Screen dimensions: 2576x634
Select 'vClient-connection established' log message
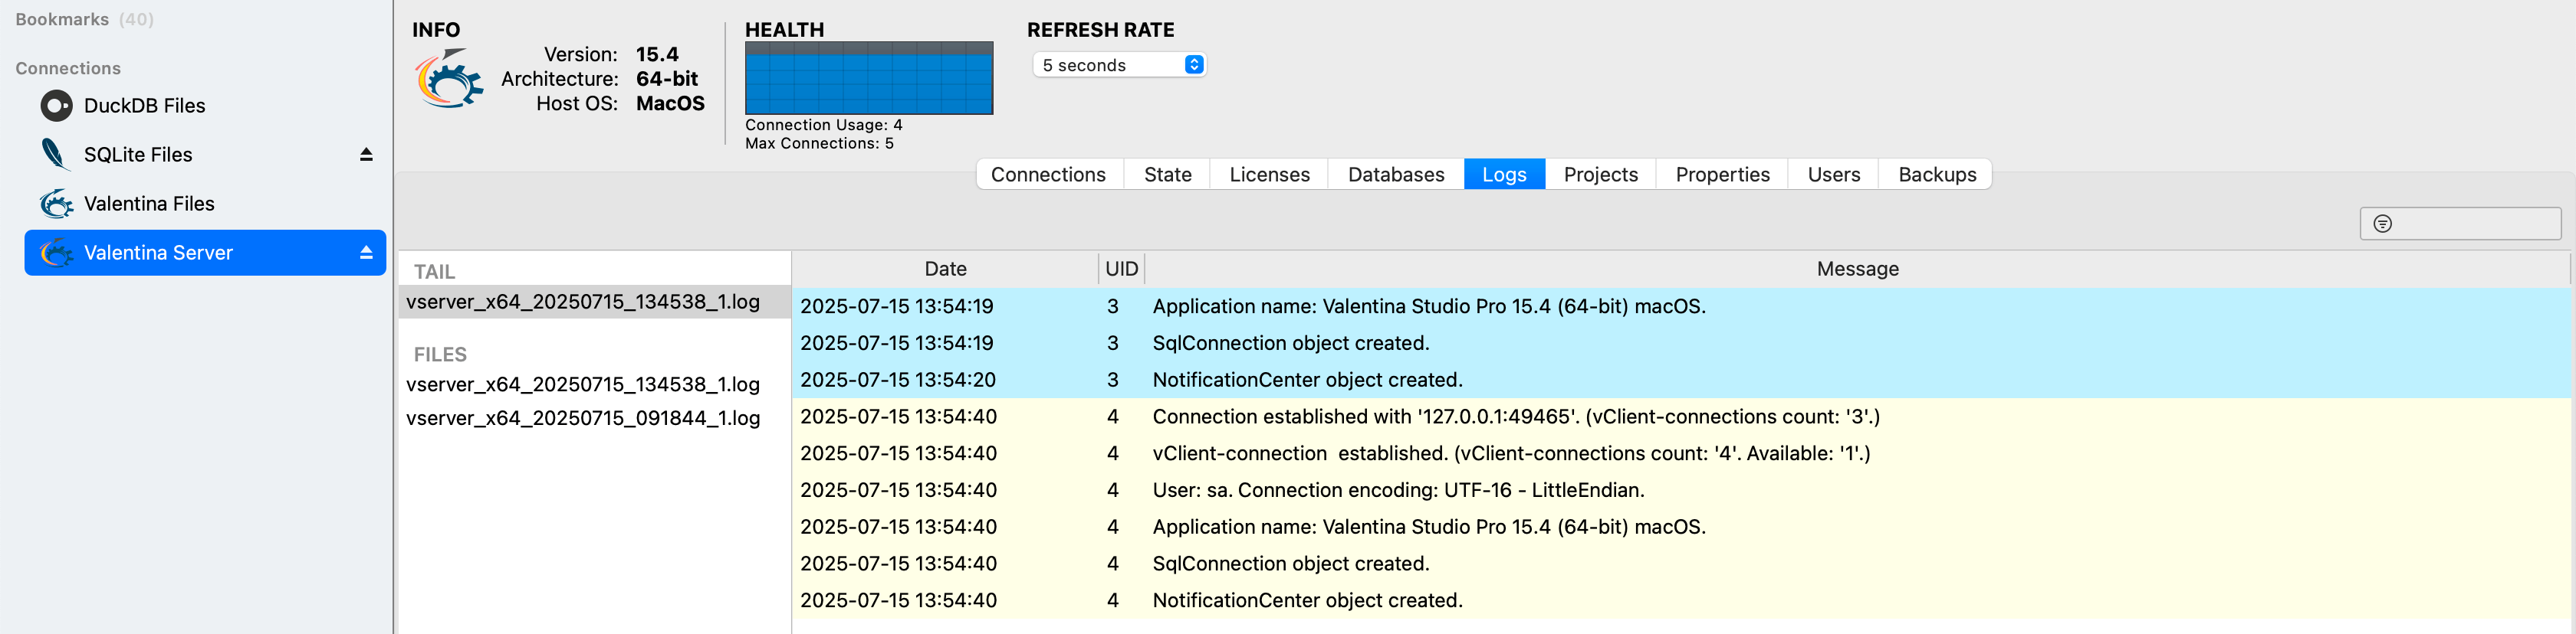pyautogui.click(x=1511, y=453)
